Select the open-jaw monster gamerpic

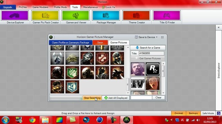pos(57,73)
